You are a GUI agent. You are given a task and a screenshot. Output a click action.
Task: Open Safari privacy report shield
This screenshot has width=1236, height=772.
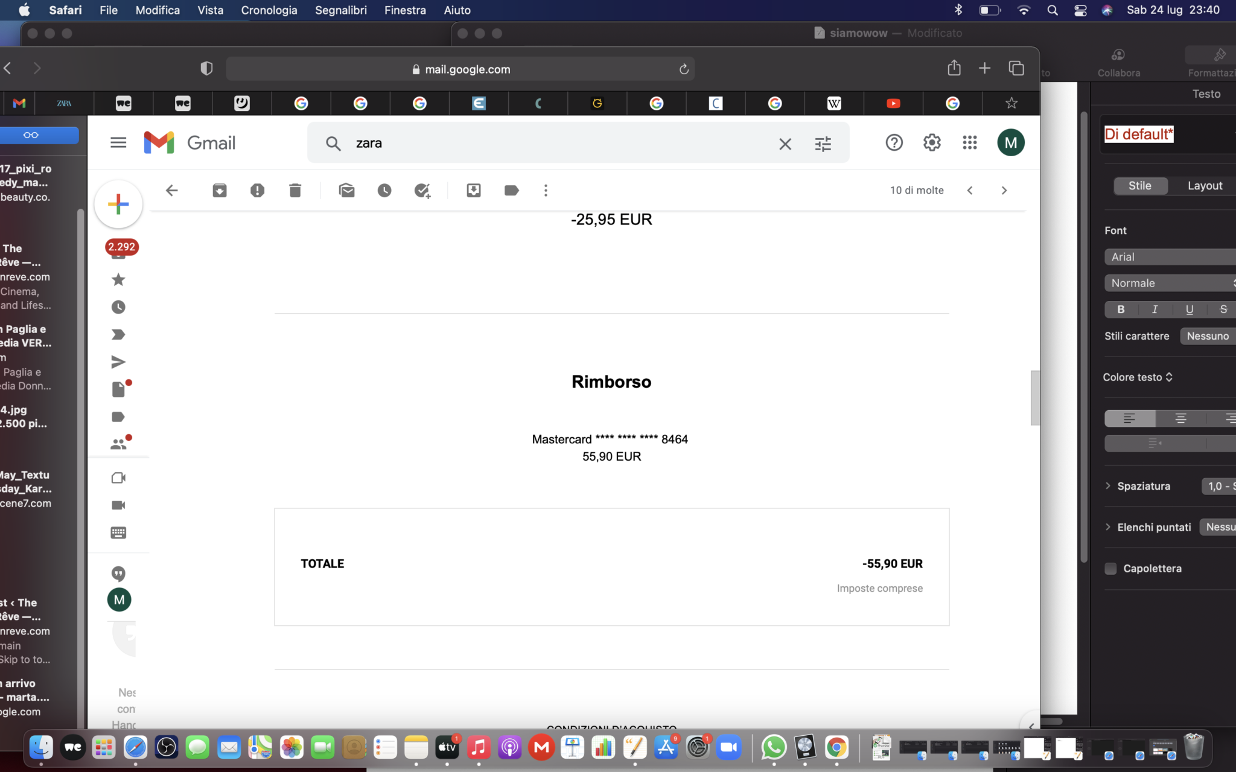point(206,69)
